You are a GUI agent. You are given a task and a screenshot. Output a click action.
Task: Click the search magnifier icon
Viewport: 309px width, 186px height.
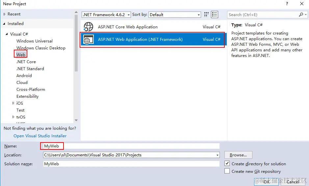[301, 14]
